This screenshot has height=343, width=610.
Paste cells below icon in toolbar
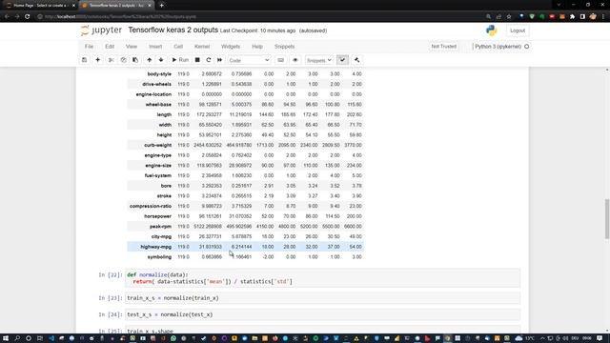pyautogui.click(x=135, y=60)
